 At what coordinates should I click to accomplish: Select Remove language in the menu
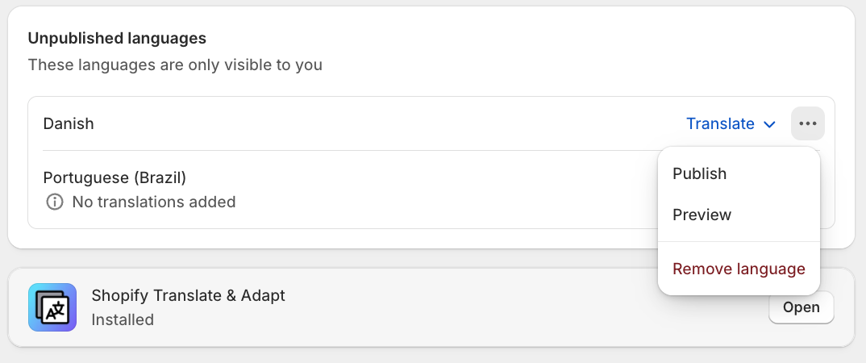click(x=739, y=269)
